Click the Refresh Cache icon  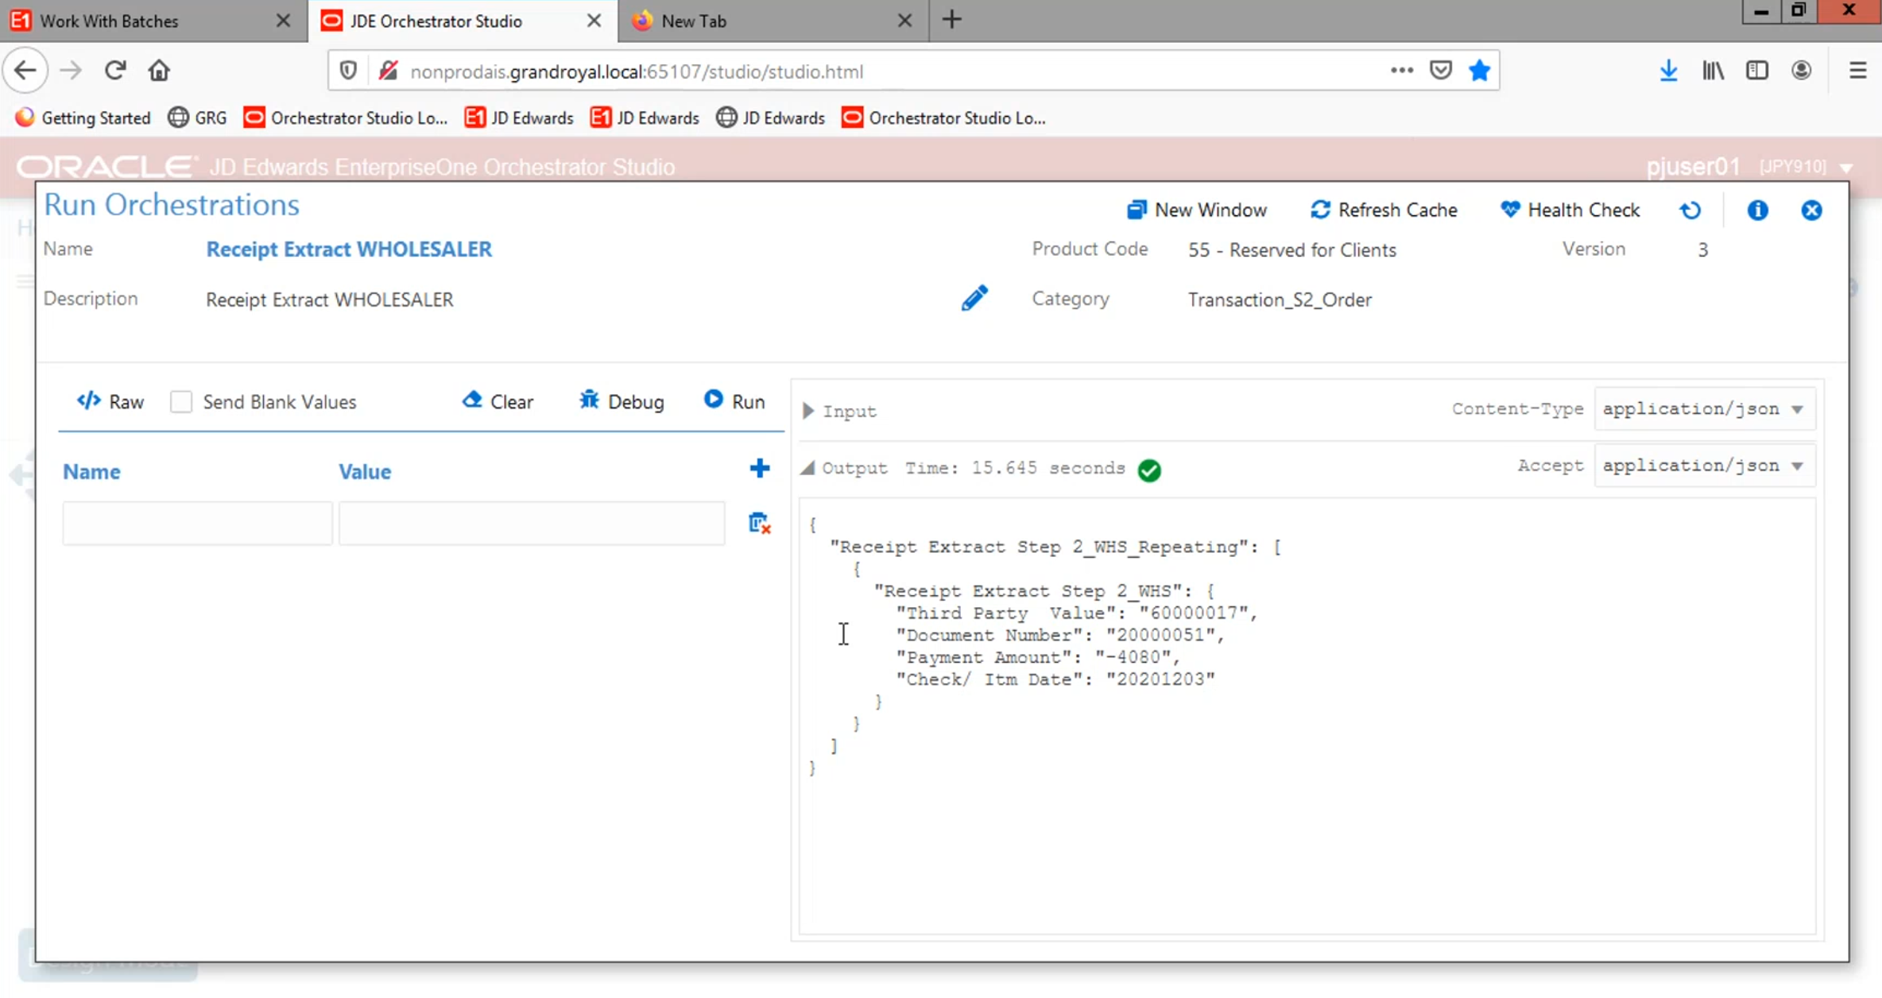click(x=1320, y=210)
